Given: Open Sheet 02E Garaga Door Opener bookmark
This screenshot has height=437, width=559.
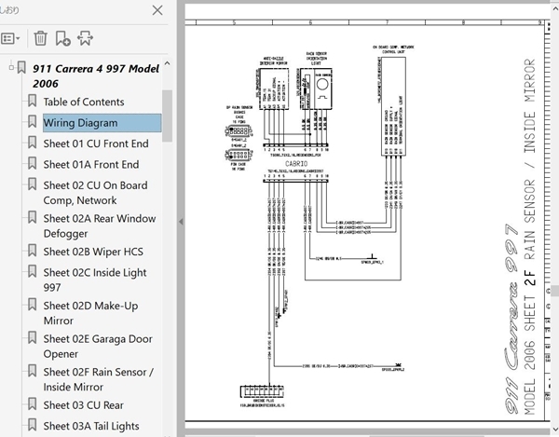Looking at the screenshot, I should coord(98,346).
